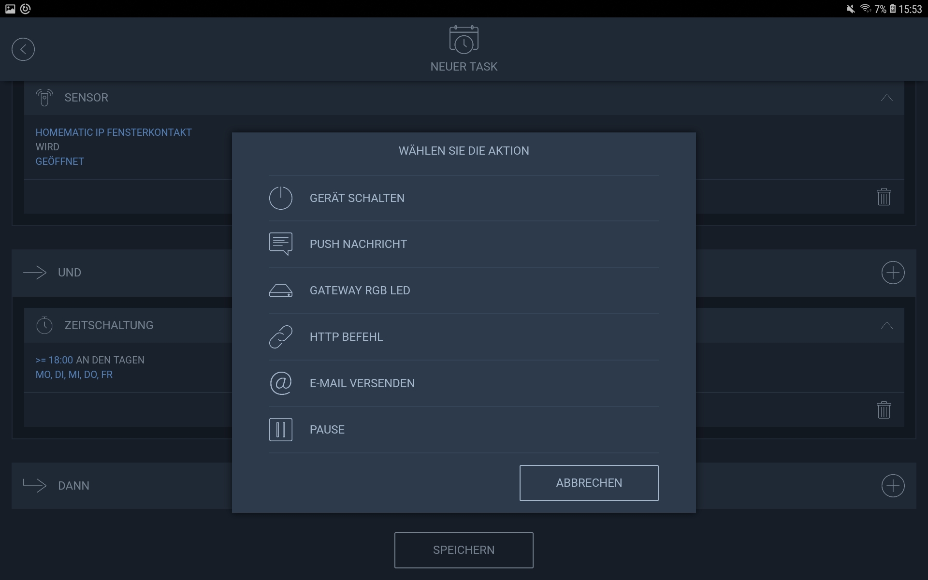The height and width of the screenshot is (580, 928).
Task: Tap the pause symbol icon
Action: pyautogui.click(x=281, y=430)
